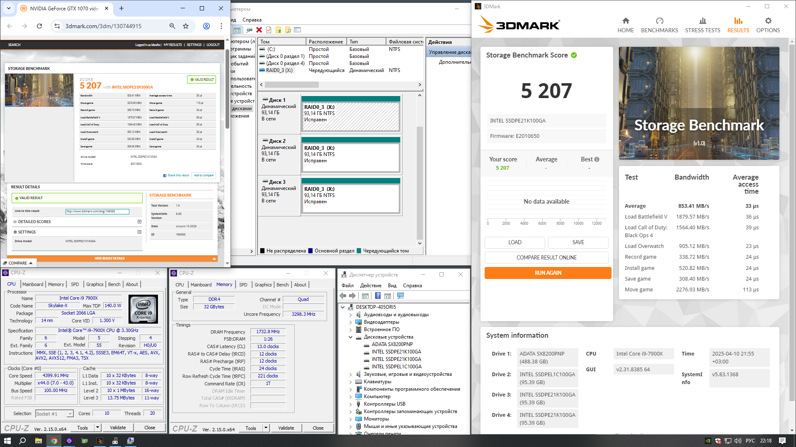Switch to BENCHMARKS in 3DMark navigation
This screenshot has width=796, height=447.
click(659, 25)
